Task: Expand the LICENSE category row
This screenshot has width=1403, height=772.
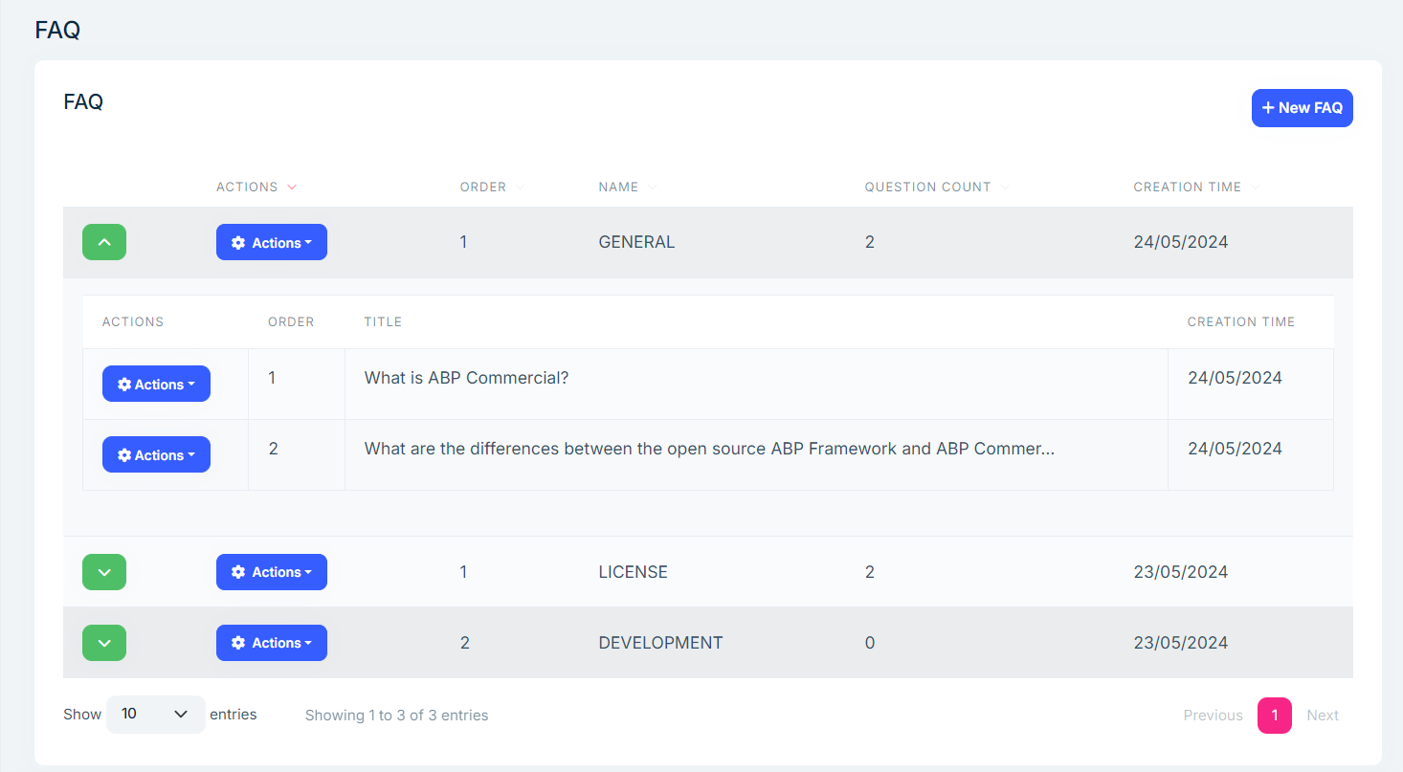Action: (103, 571)
